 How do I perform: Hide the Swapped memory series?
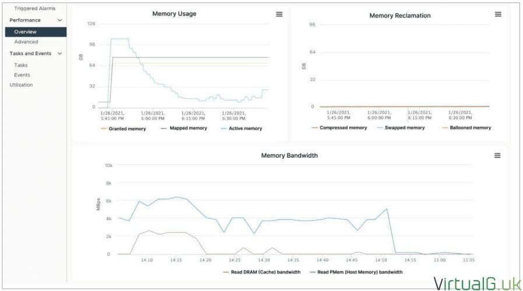click(x=403, y=127)
